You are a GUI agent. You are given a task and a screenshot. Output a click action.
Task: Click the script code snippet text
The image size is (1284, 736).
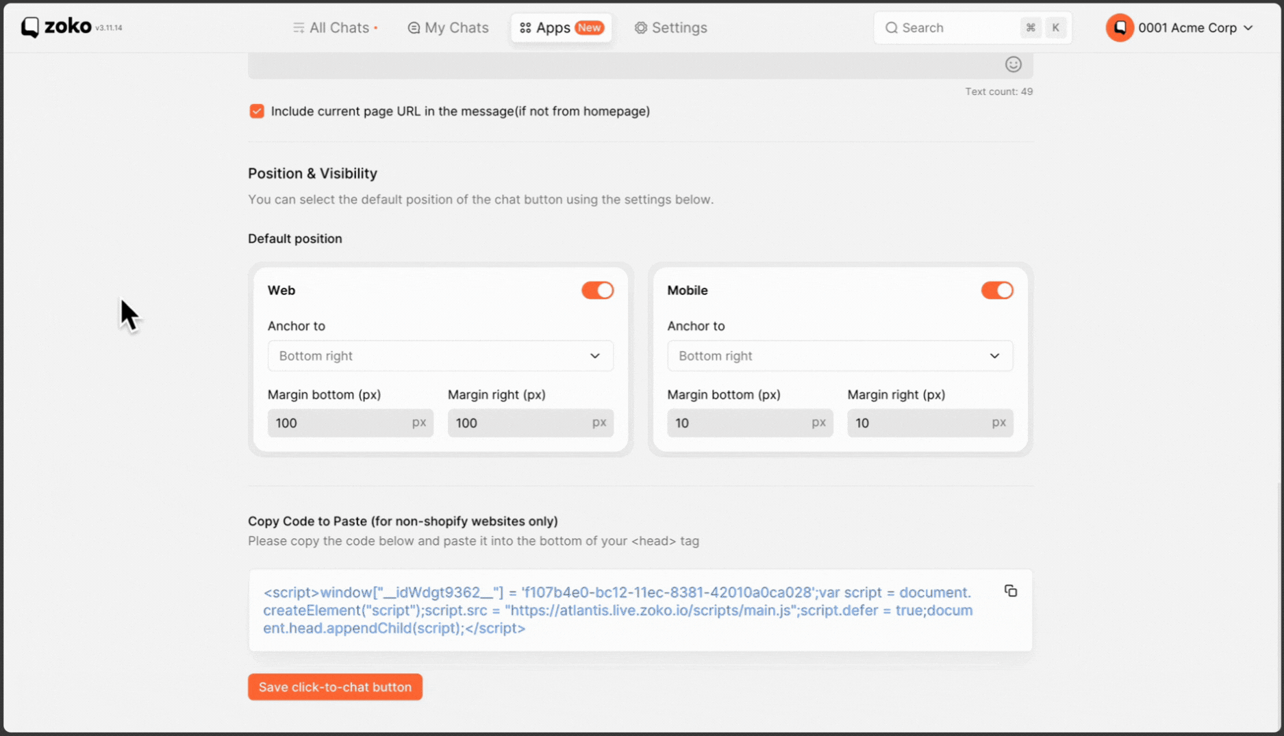618,610
